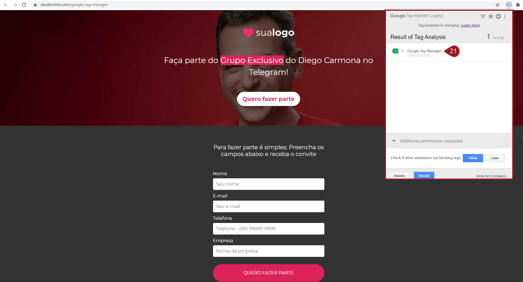The width and height of the screenshot is (523, 282).
Task: Open Tag Assistant three-dot menu
Action: (x=505, y=16)
